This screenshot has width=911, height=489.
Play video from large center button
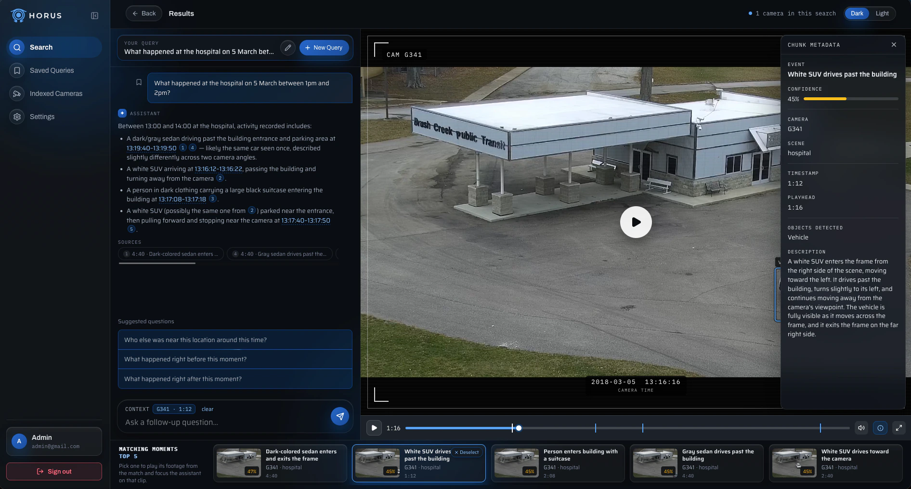pos(636,222)
